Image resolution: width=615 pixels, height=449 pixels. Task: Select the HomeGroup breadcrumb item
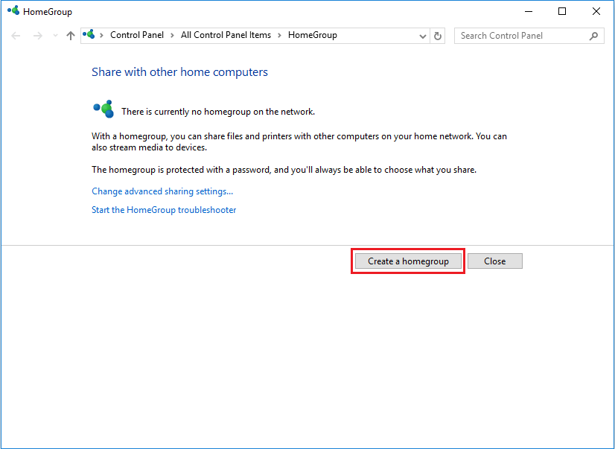[x=312, y=35]
